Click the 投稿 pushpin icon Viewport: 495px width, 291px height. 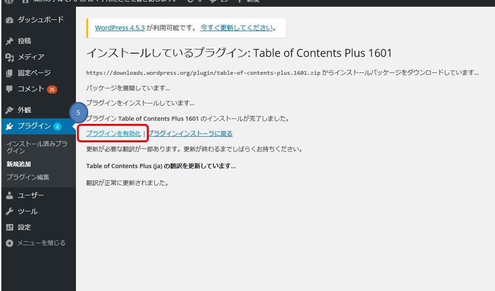(10, 41)
